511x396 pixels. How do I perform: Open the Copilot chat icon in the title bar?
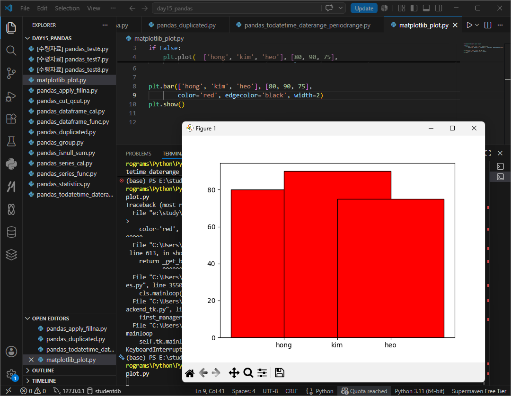coord(329,8)
